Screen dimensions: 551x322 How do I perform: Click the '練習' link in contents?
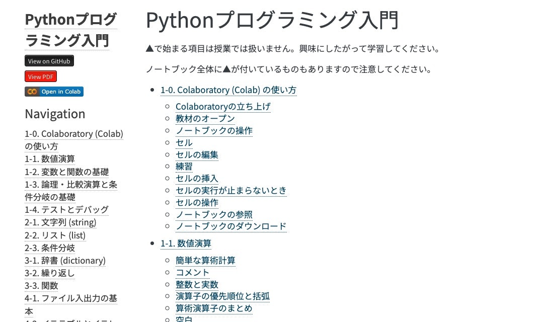[184, 166]
